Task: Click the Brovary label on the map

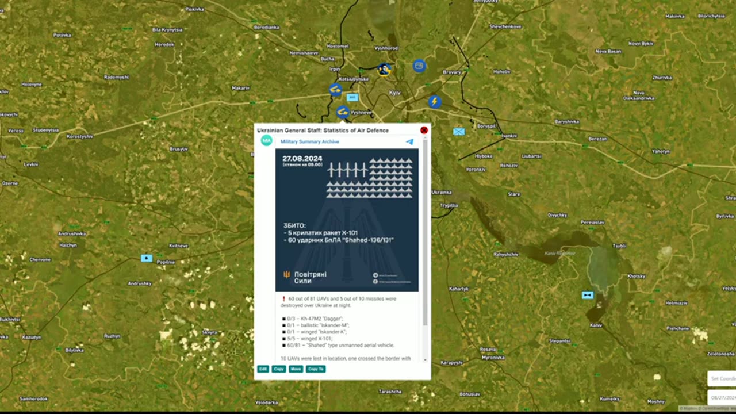Action: coord(453,72)
